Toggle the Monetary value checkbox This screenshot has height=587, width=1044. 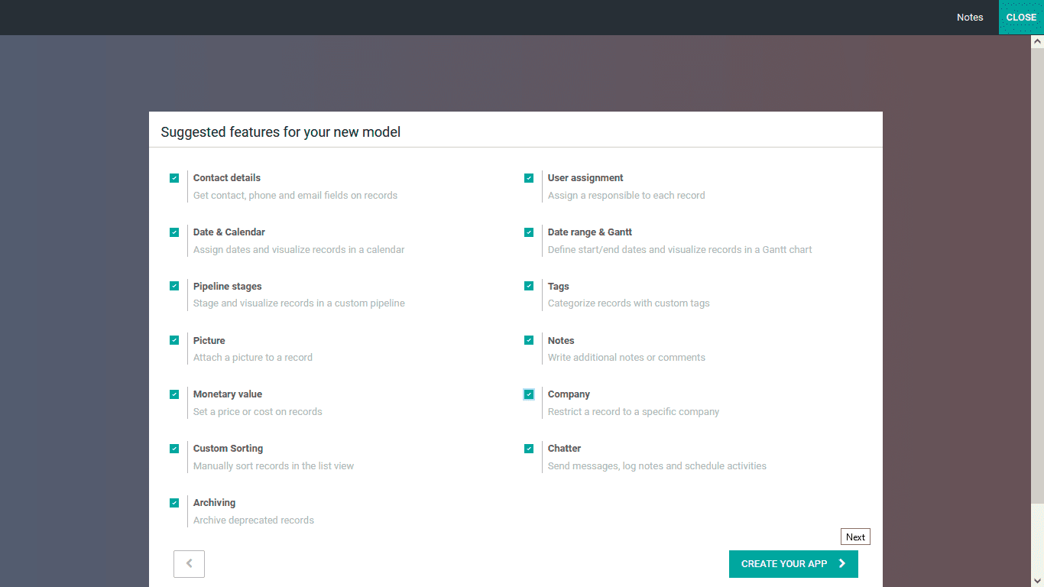pyautogui.click(x=174, y=394)
